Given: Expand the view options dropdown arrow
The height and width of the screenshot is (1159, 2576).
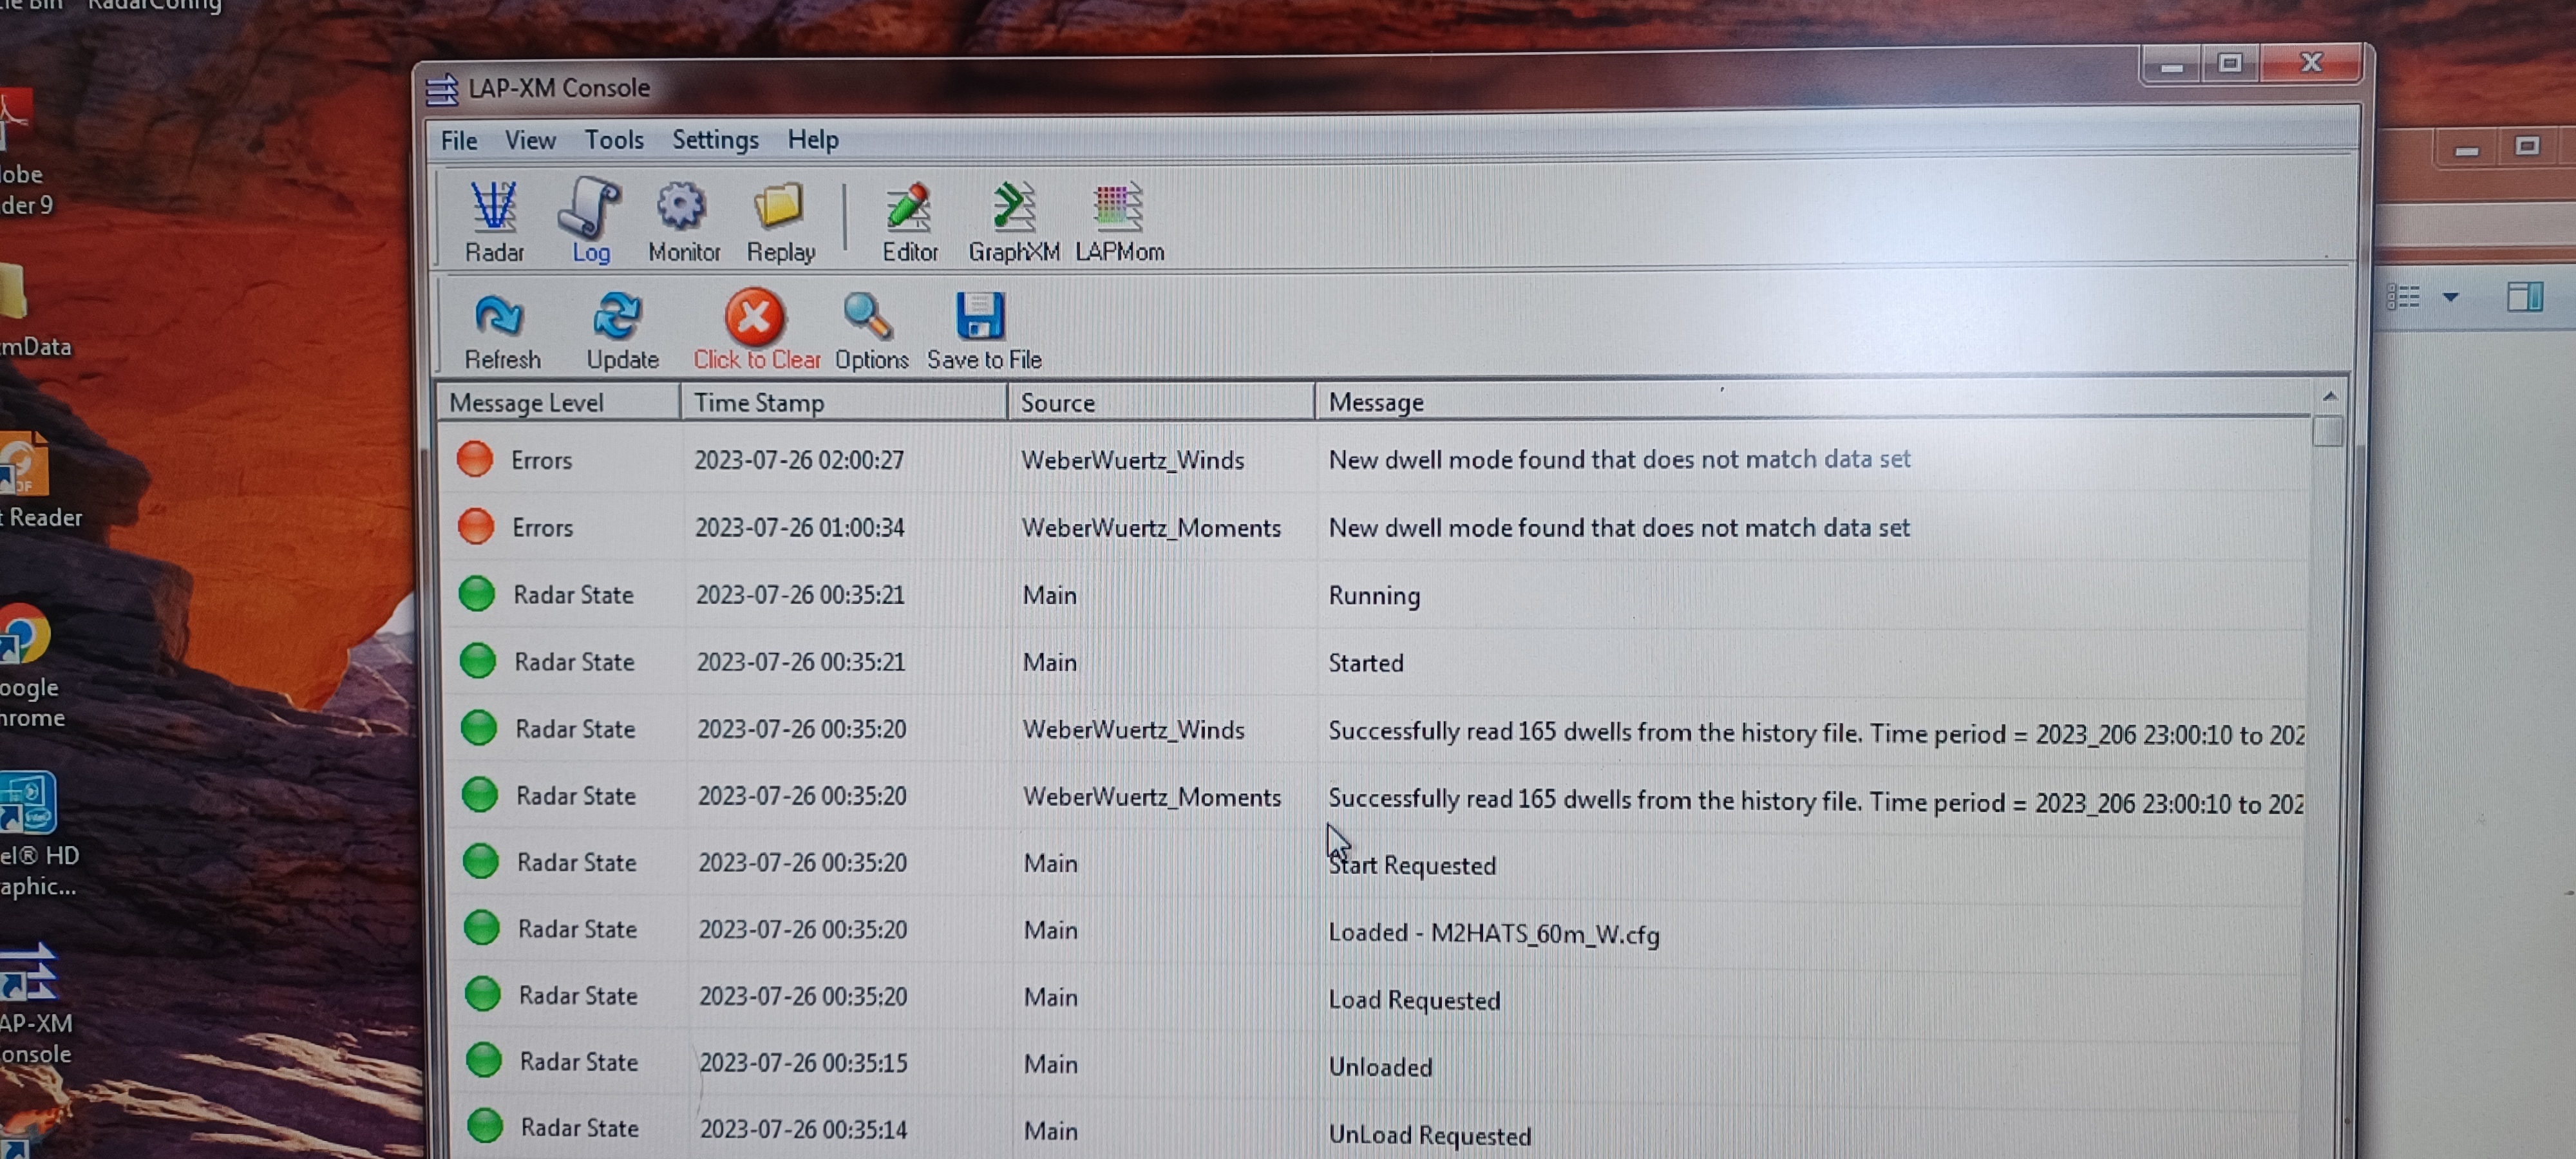Looking at the screenshot, I should pos(2450,297).
